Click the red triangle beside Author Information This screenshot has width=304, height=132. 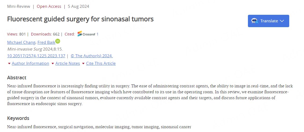coord(9,63)
